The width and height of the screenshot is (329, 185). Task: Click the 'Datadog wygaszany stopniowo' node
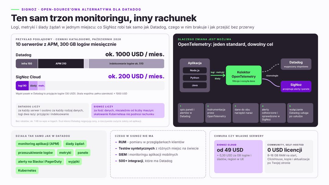296,64
